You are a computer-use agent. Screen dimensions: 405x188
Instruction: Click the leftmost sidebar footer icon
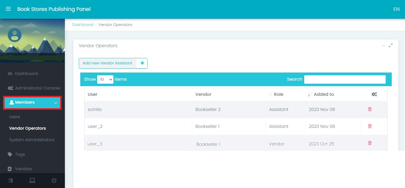click(x=11, y=180)
